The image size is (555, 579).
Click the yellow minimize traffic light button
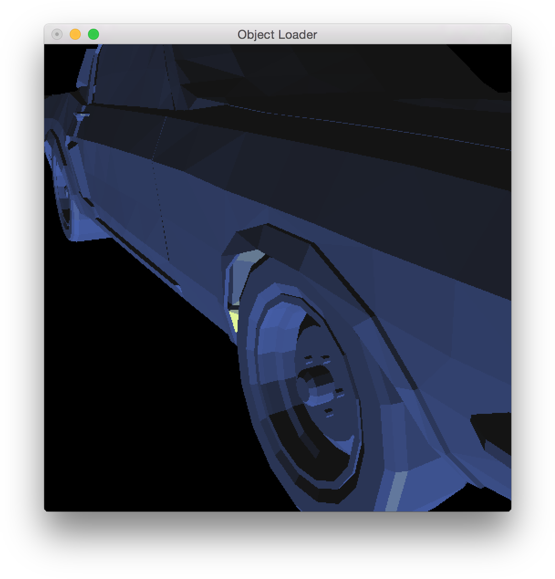[x=75, y=34]
